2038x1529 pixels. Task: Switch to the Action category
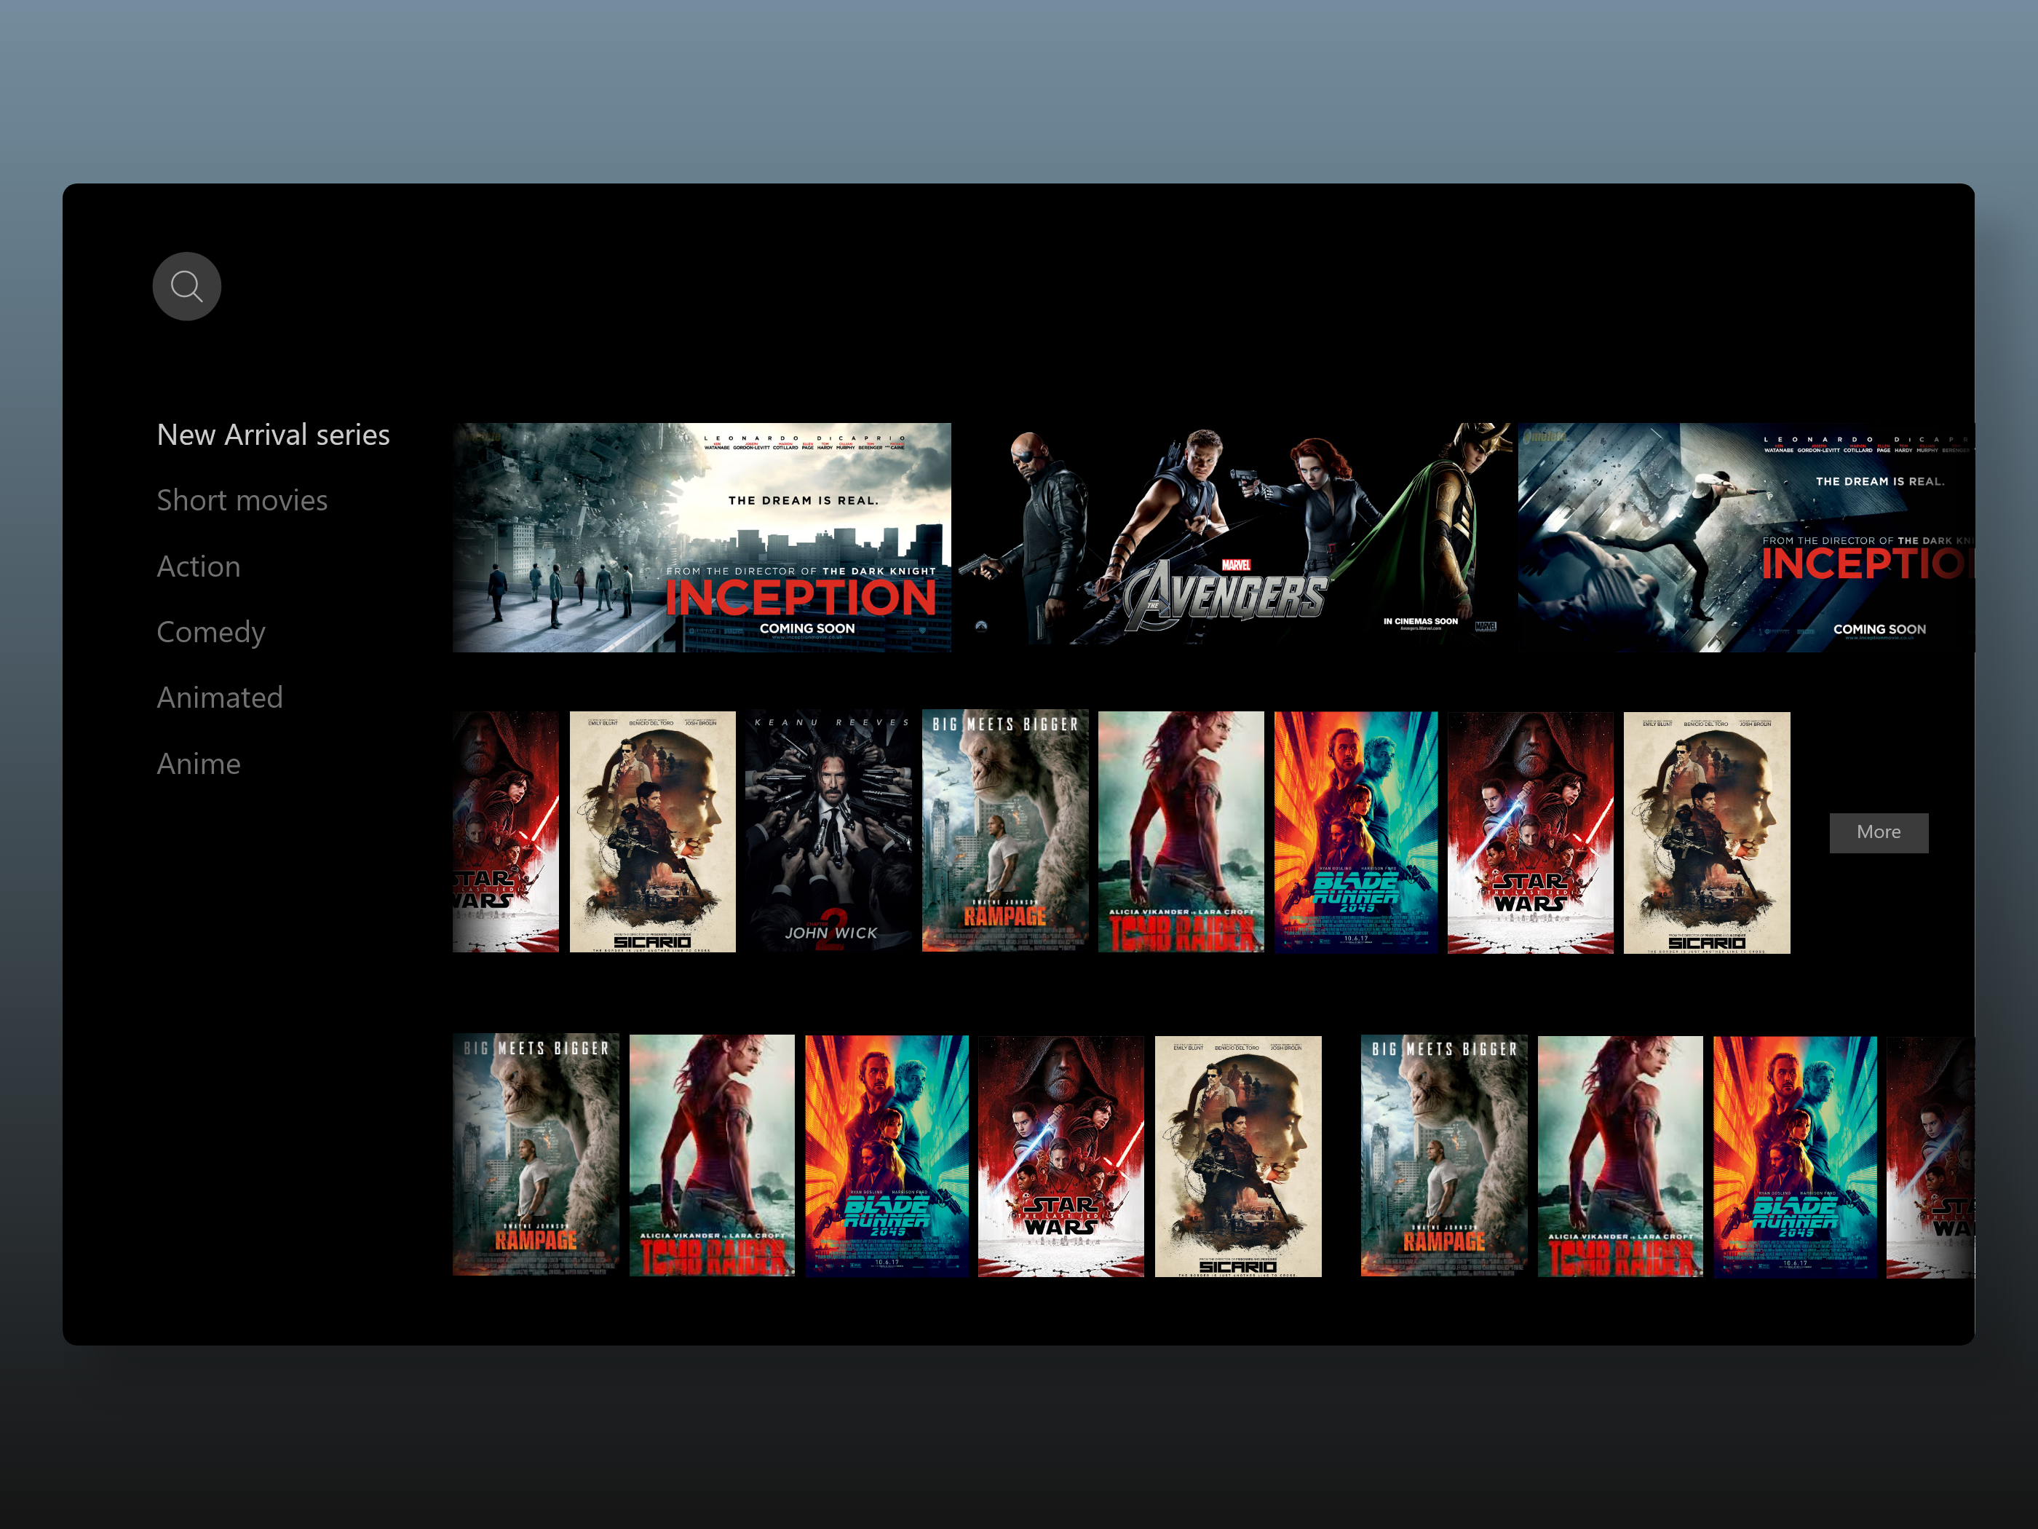coord(199,566)
